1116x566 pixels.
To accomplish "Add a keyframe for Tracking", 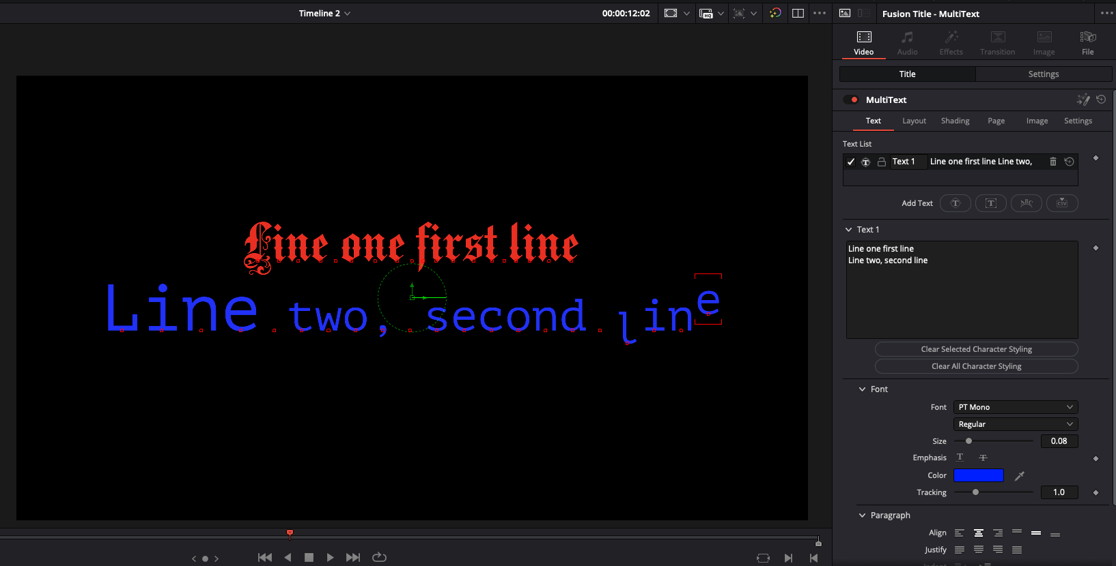I will click(x=1096, y=492).
